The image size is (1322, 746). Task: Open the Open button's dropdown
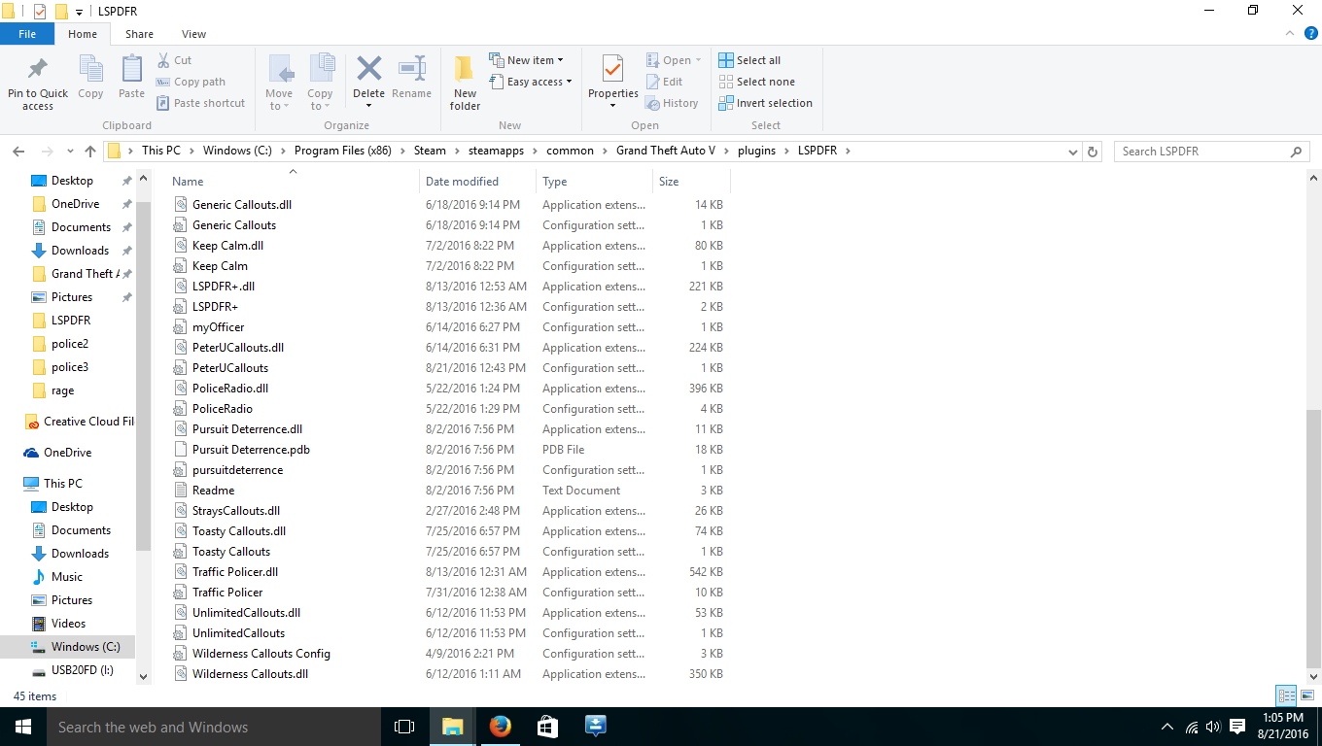click(x=698, y=60)
